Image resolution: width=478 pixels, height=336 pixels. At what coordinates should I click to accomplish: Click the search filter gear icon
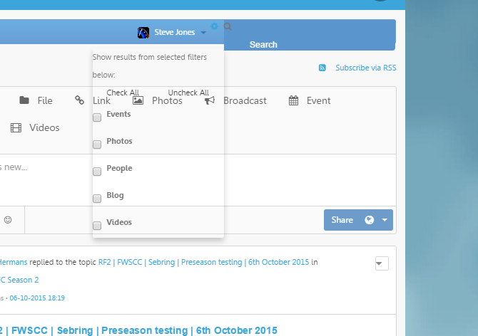coord(214,26)
